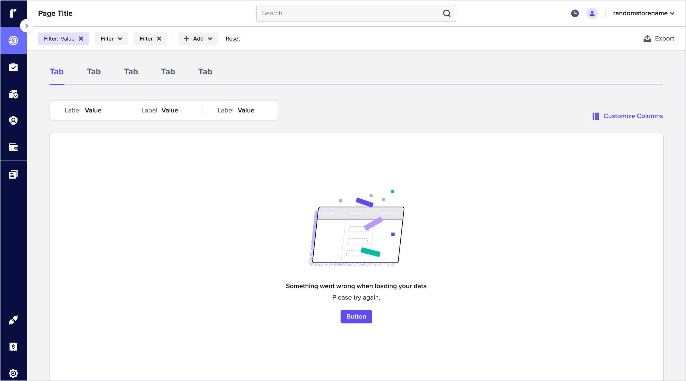
Task: Expand the sidebar with the arrow toggle
Action: point(27,26)
